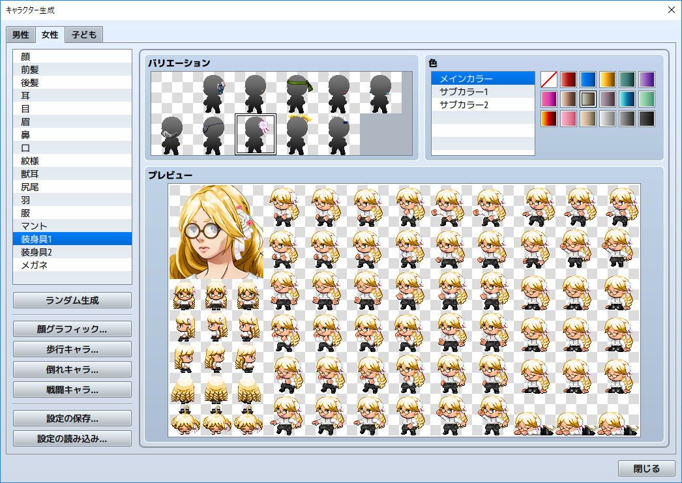This screenshot has width=682, height=483.
Task: Pick the diagonal-line empty color swatch
Action: click(x=548, y=79)
